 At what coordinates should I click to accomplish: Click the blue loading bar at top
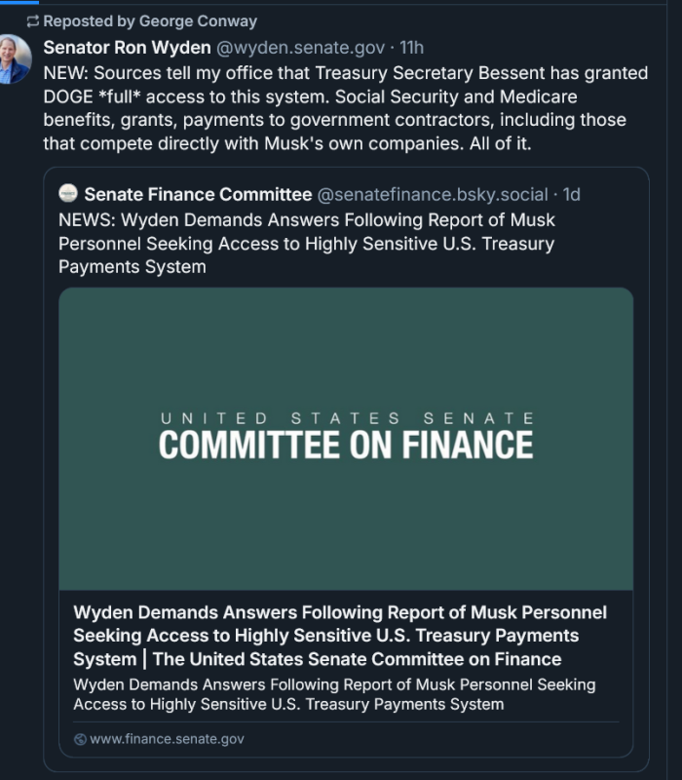[19, 2]
